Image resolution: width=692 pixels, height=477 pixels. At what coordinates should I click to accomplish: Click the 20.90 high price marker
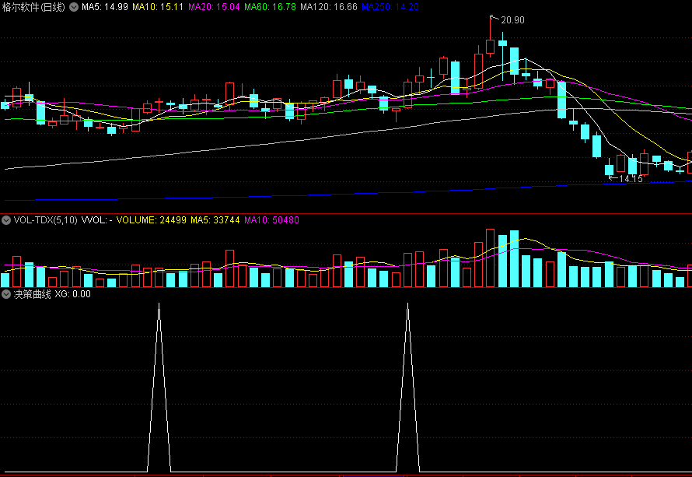512,20
